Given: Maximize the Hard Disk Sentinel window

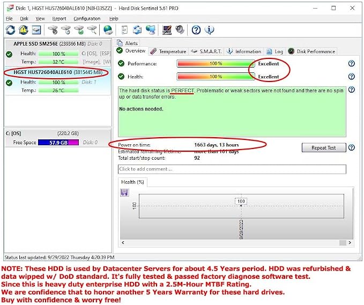Looking at the screenshot, I should [333, 8].
